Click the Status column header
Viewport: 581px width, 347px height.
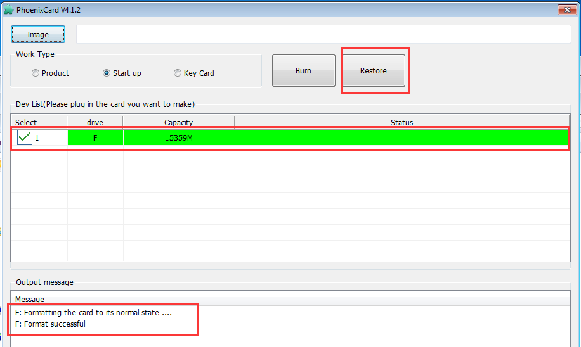coord(402,122)
